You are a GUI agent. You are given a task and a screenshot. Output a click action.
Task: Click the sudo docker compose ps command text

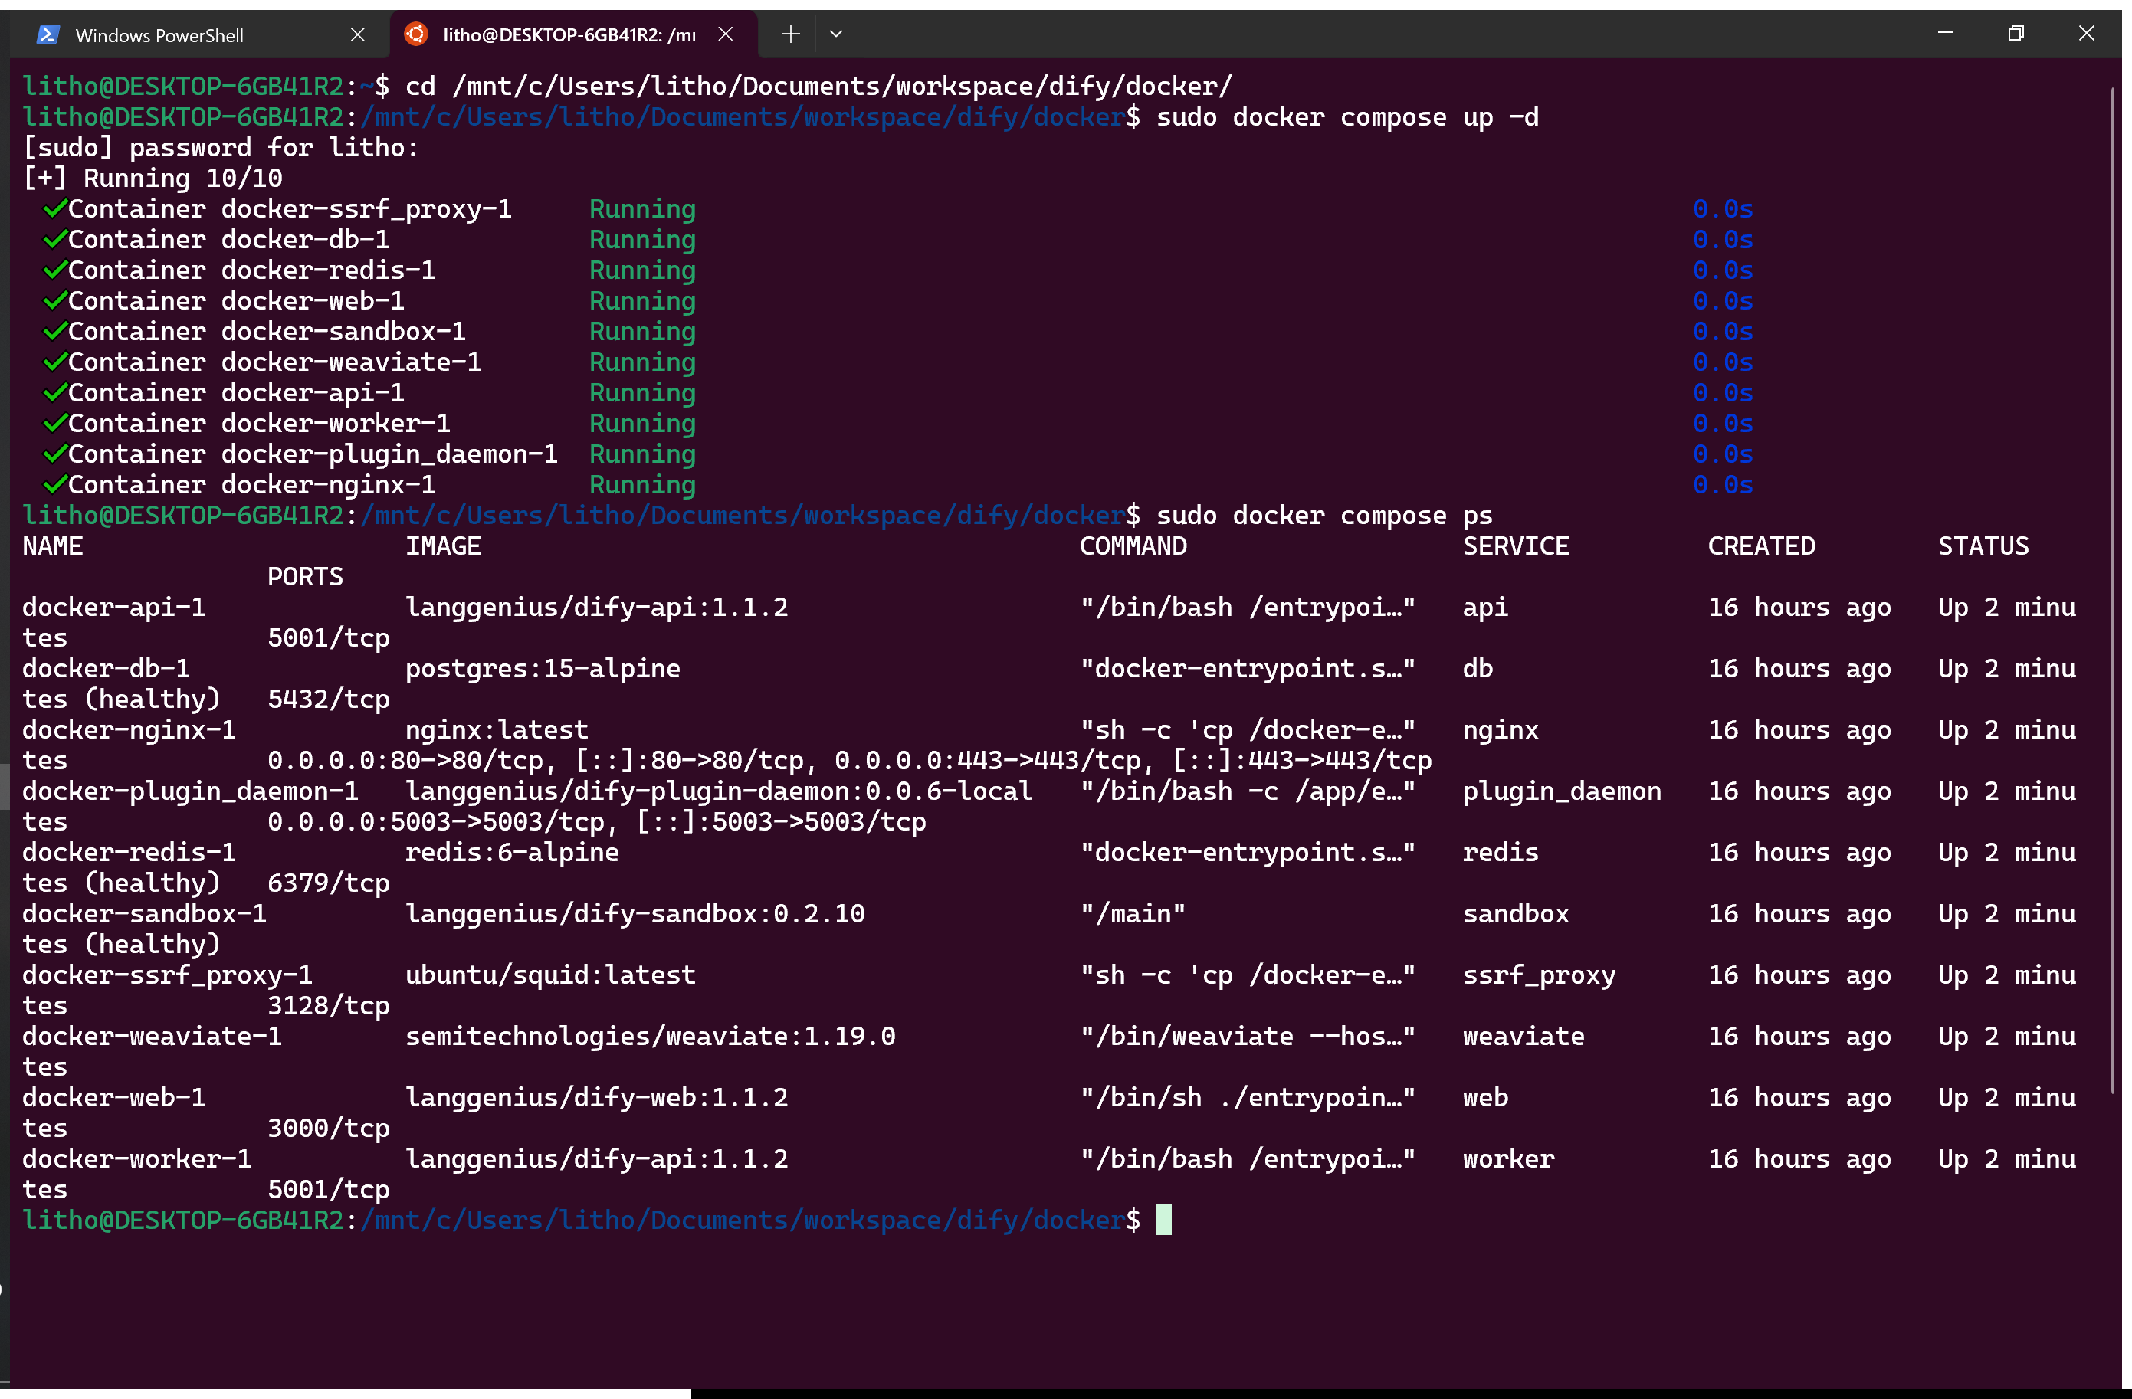coord(1323,515)
